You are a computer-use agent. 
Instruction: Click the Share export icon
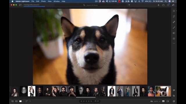point(163,5)
